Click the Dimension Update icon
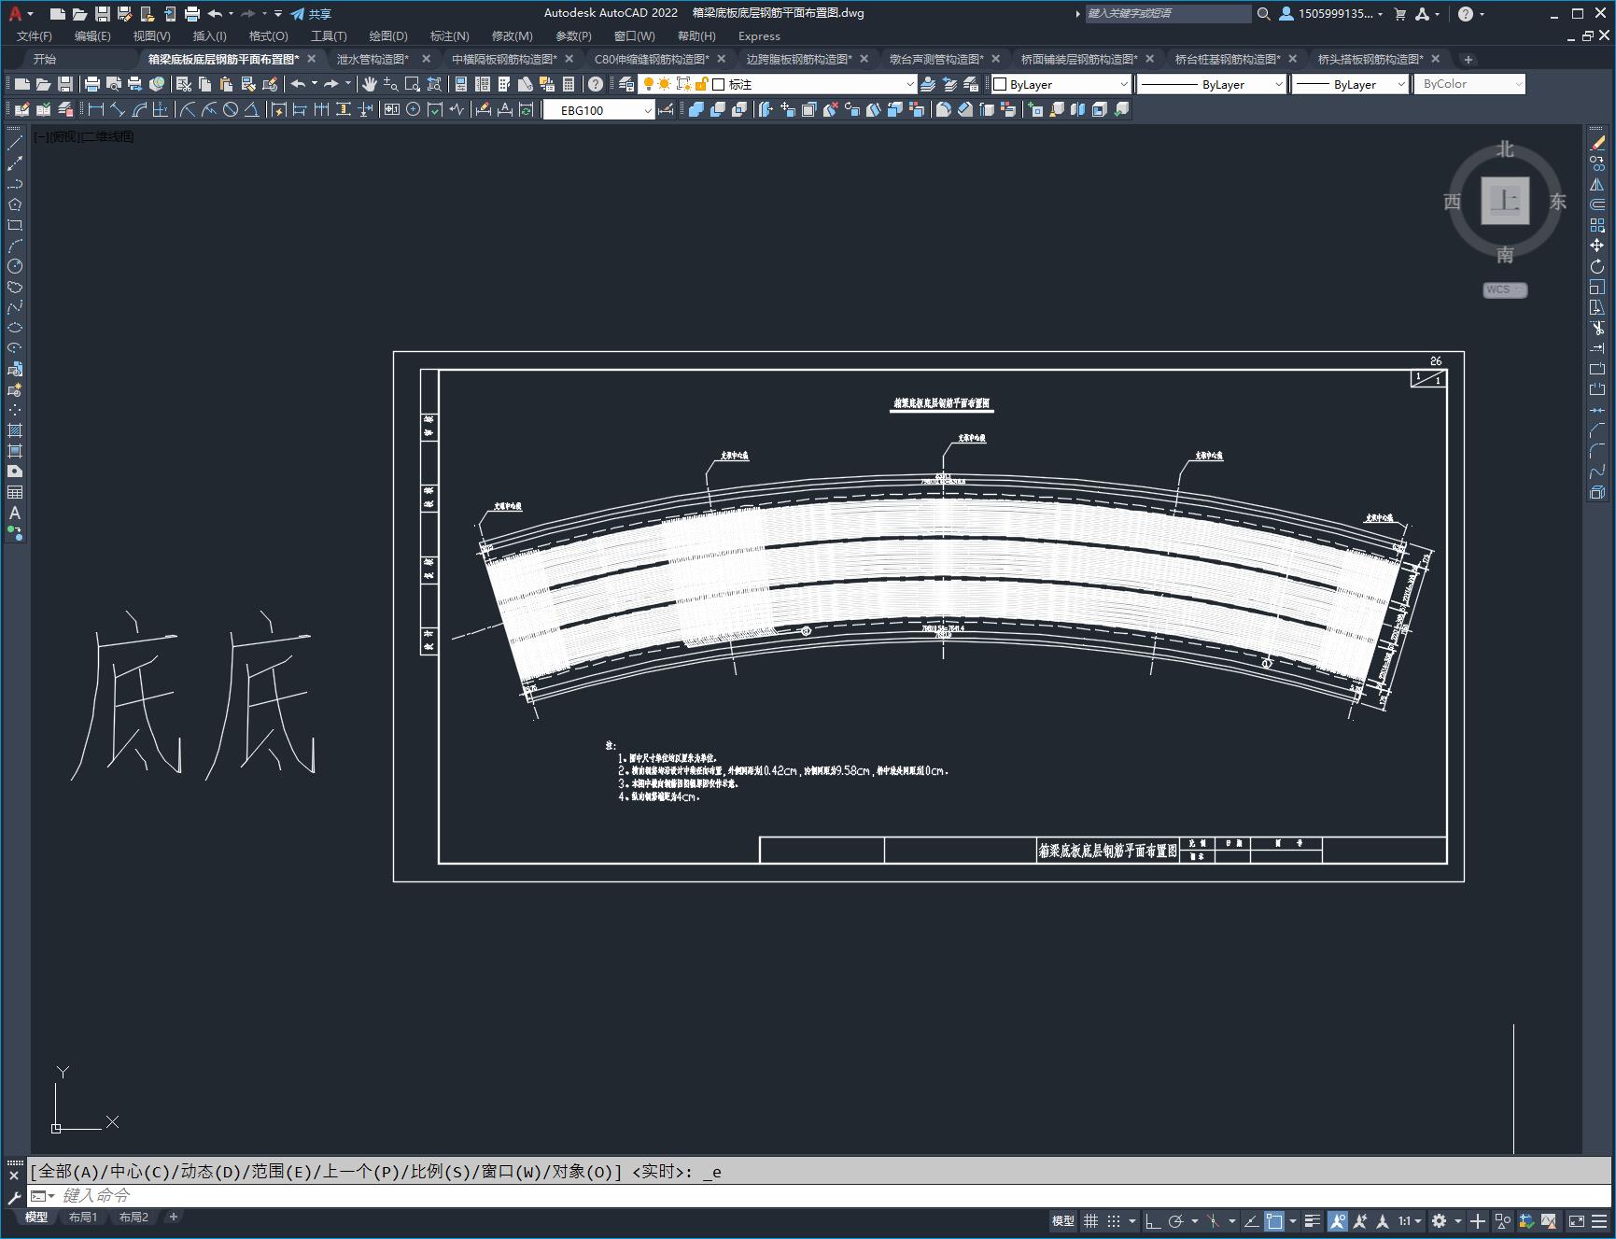This screenshot has height=1239, width=1616. pyautogui.click(x=527, y=109)
